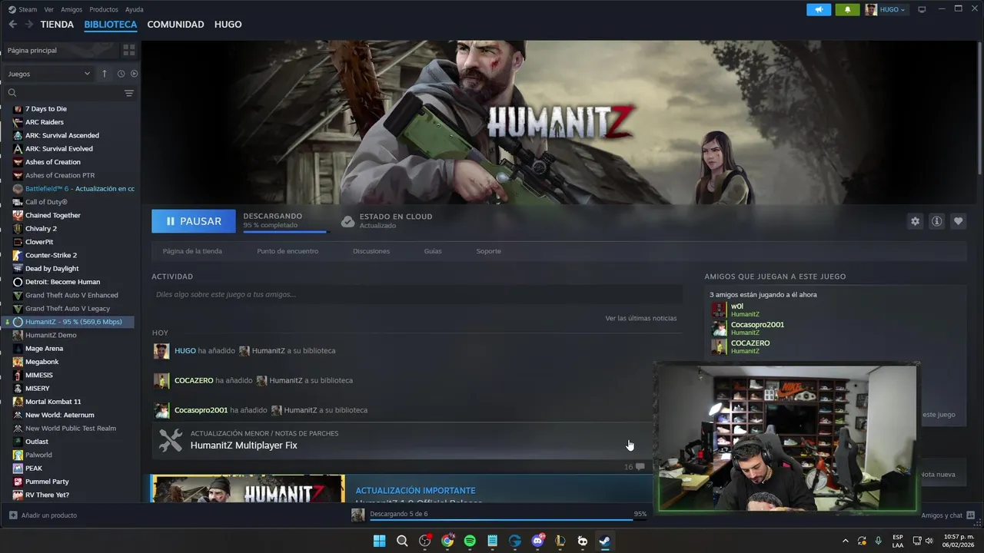984x553 pixels.
Task: Show hidden system tray icons
Action: [846, 541]
